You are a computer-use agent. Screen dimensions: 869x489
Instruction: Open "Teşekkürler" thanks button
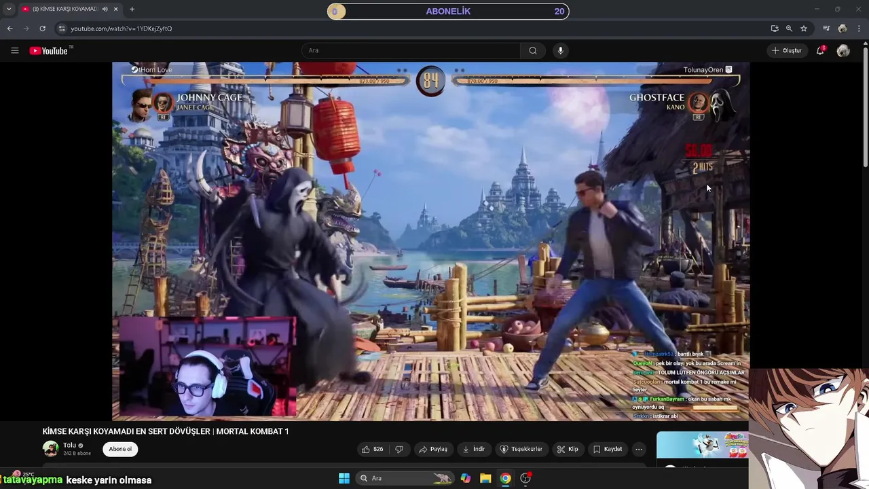[521, 449]
